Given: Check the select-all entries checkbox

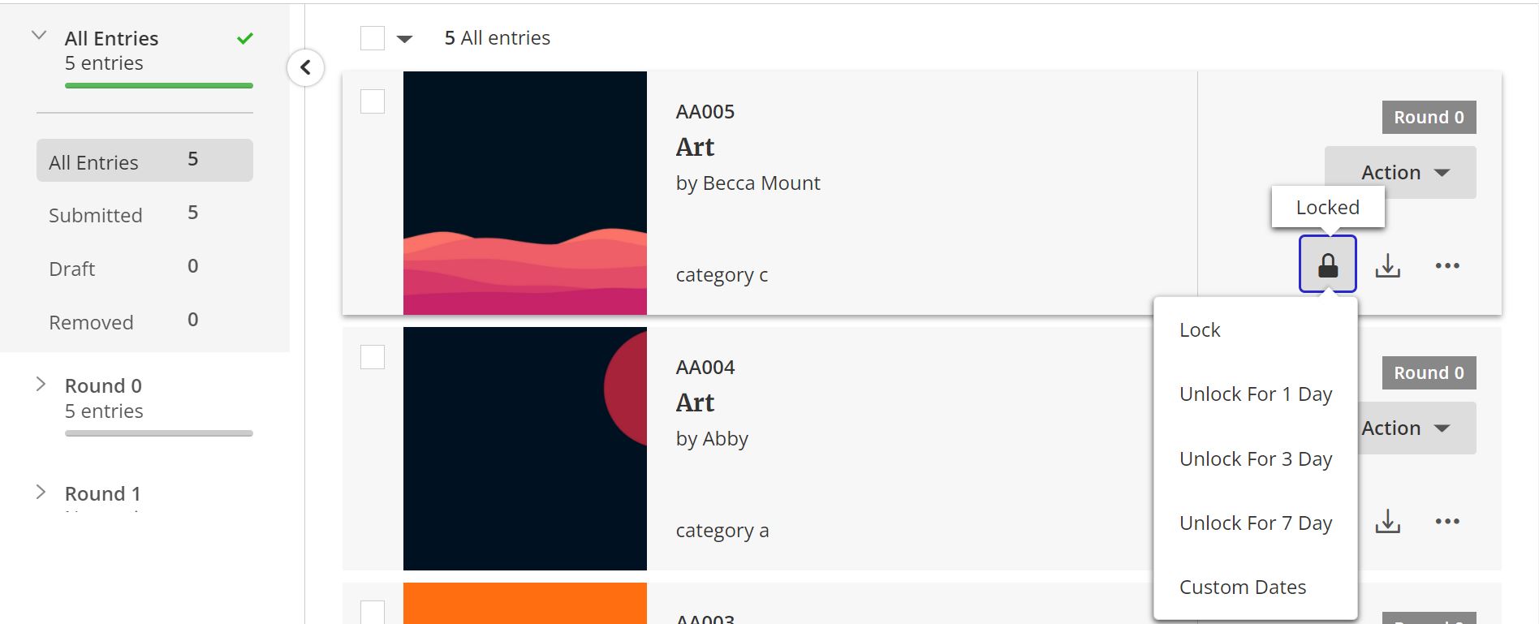Looking at the screenshot, I should pos(373,38).
